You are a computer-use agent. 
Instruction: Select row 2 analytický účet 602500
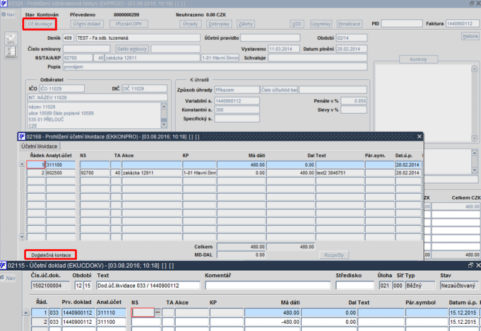[62, 173]
